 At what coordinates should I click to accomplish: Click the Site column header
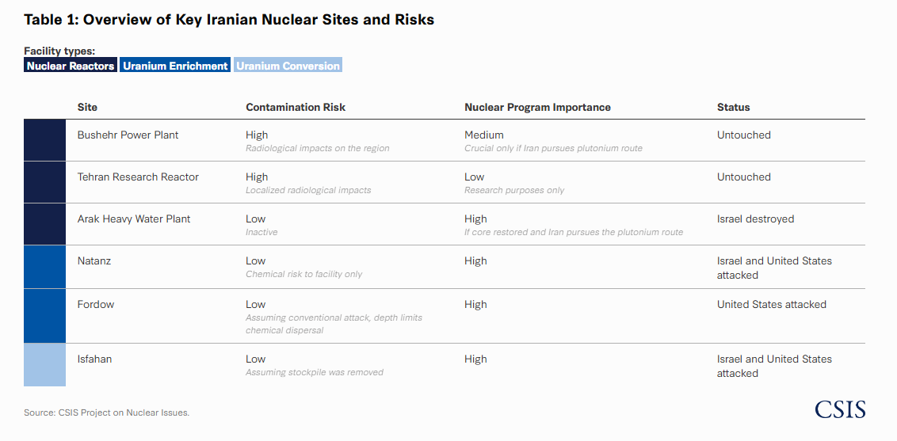click(87, 107)
